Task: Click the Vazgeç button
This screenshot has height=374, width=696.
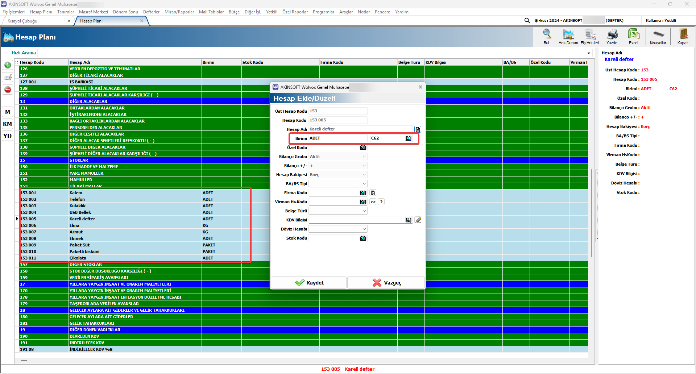Action: pos(386,283)
